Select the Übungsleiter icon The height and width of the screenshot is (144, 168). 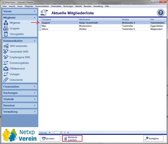click(x=6, y=34)
